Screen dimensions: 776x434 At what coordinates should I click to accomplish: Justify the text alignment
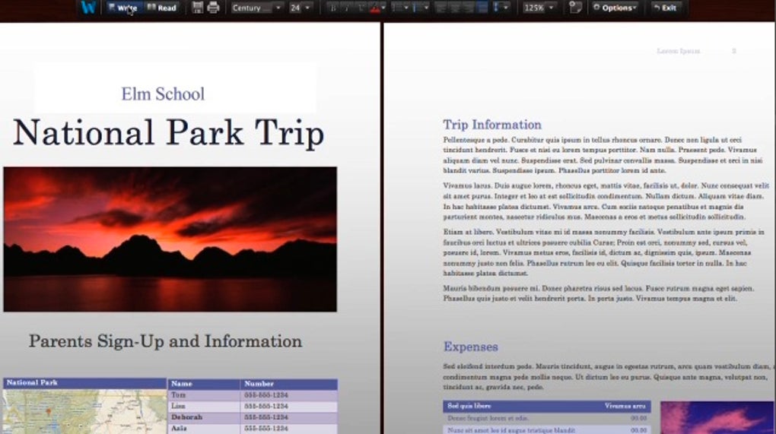coord(482,8)
